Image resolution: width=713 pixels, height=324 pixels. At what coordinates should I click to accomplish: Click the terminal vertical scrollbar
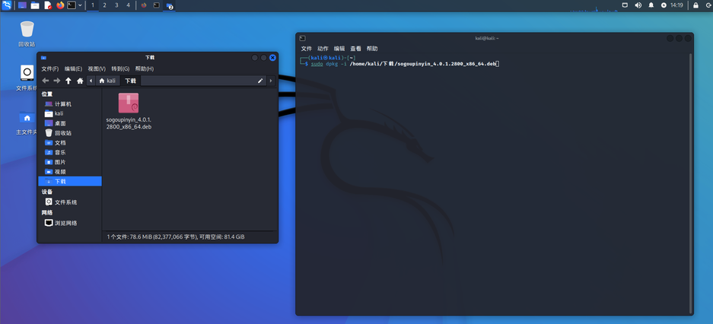(691, 183)
